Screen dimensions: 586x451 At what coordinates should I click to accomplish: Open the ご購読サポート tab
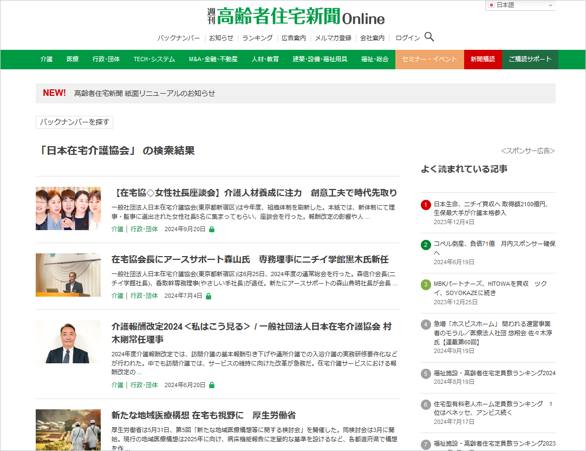(530, 59)
